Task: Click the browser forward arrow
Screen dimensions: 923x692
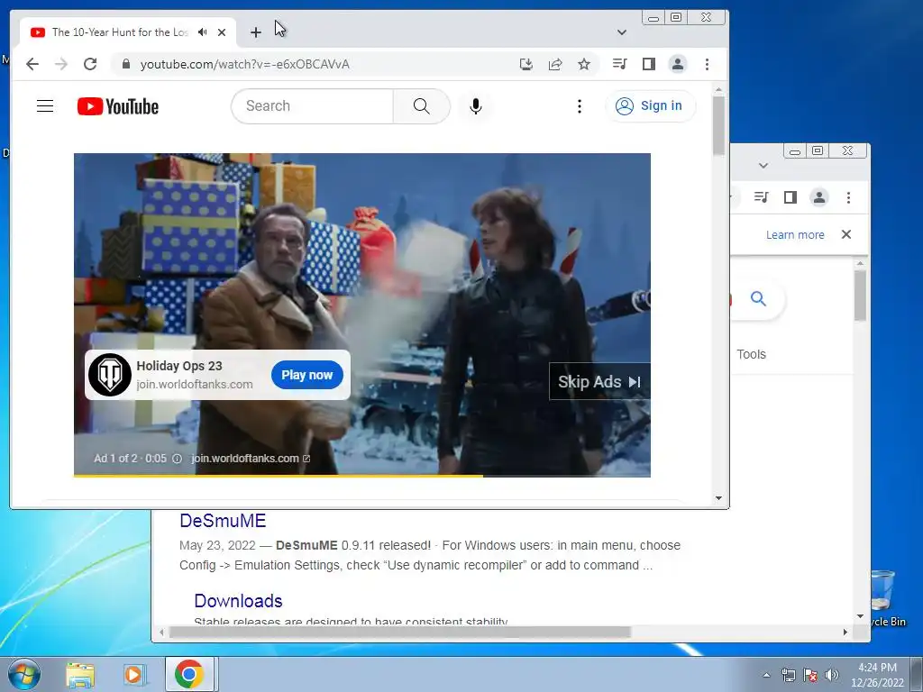Action: click(x=61, y=64)
